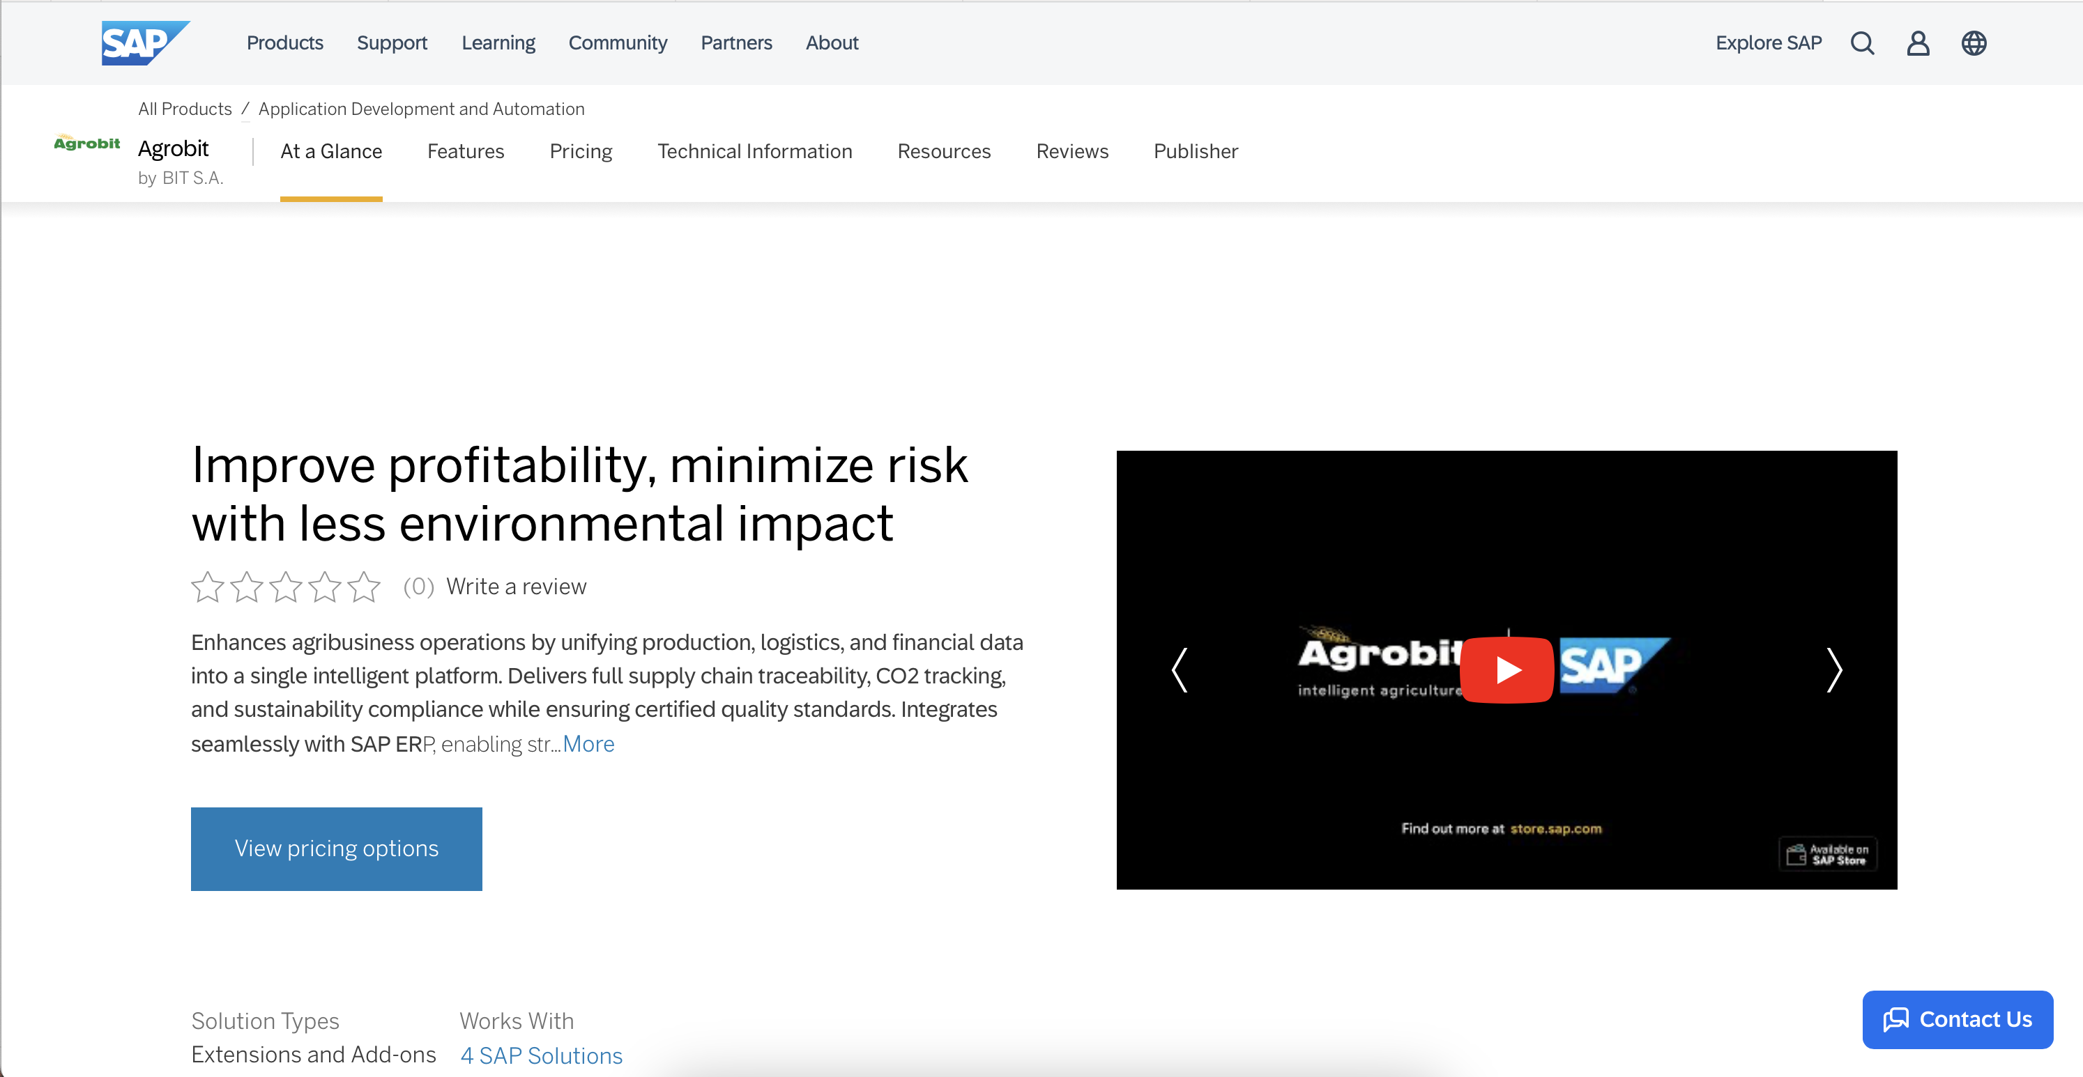Select the first rating star
Screen dimensions: 2083x1077
pos(207,587)
